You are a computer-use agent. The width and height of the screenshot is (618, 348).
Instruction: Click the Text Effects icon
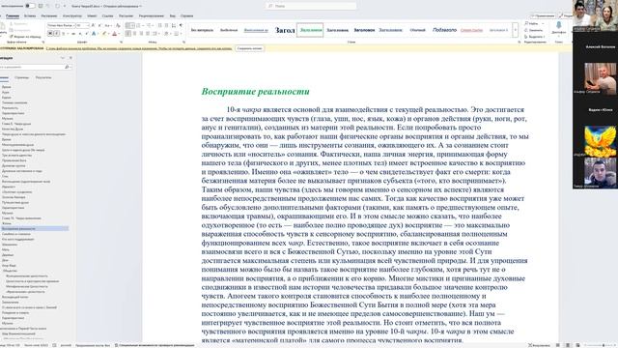pos(94,34)
